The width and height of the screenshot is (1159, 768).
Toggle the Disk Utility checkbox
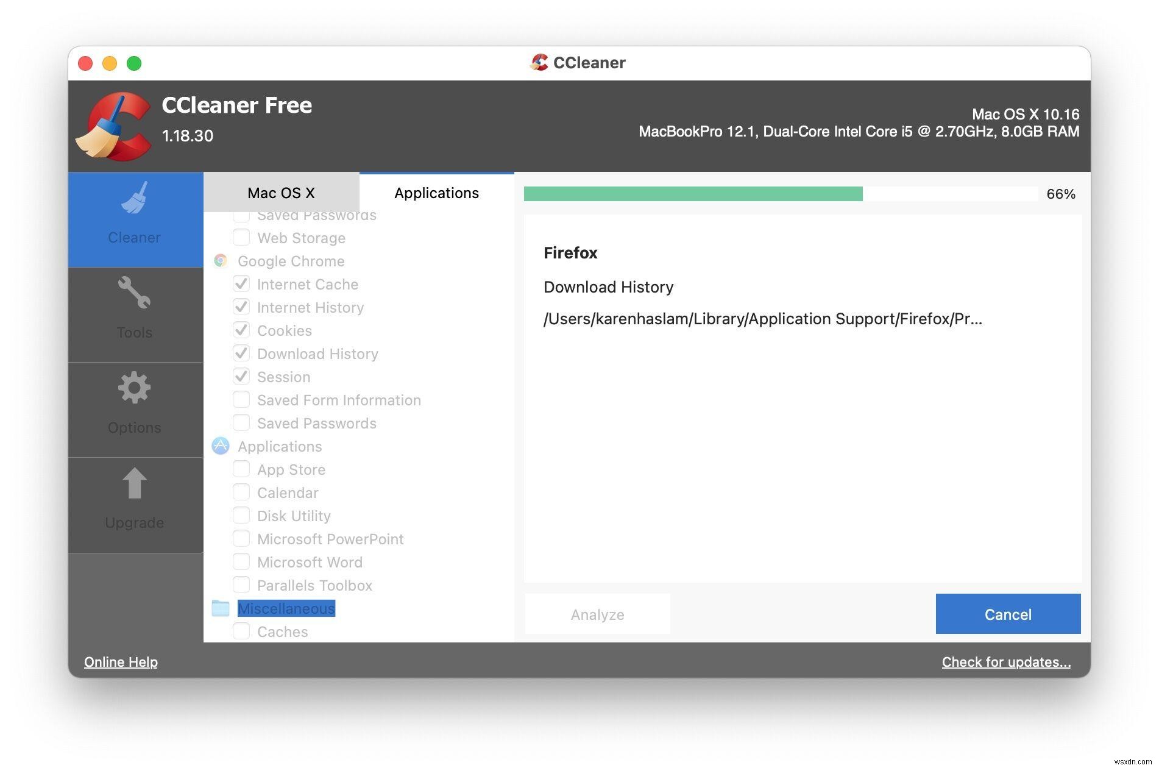(x=241, y=516)
